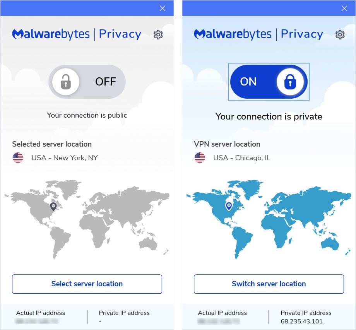356x330 pixels.
Task: Close the right Privacy window
Action: pyautogui.click(x=344, y=9)
